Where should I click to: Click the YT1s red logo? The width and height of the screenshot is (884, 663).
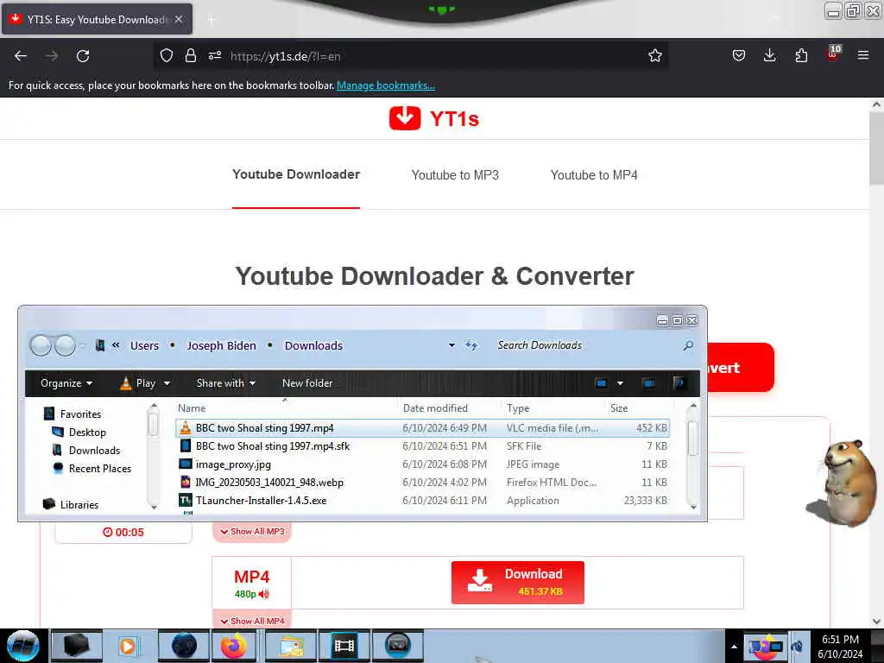coord(434,118)
